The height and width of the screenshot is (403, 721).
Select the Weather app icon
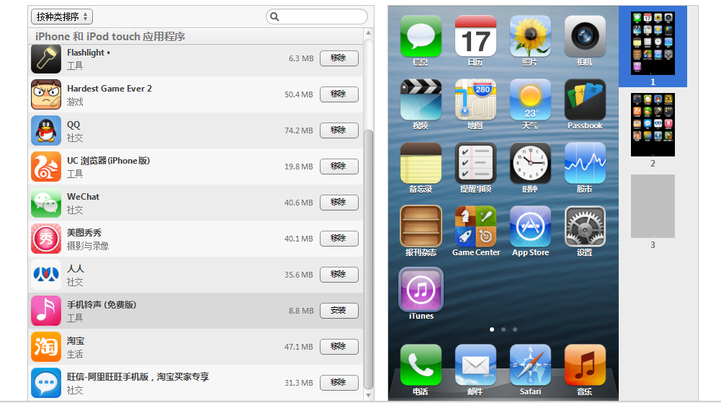coord(530,99)
